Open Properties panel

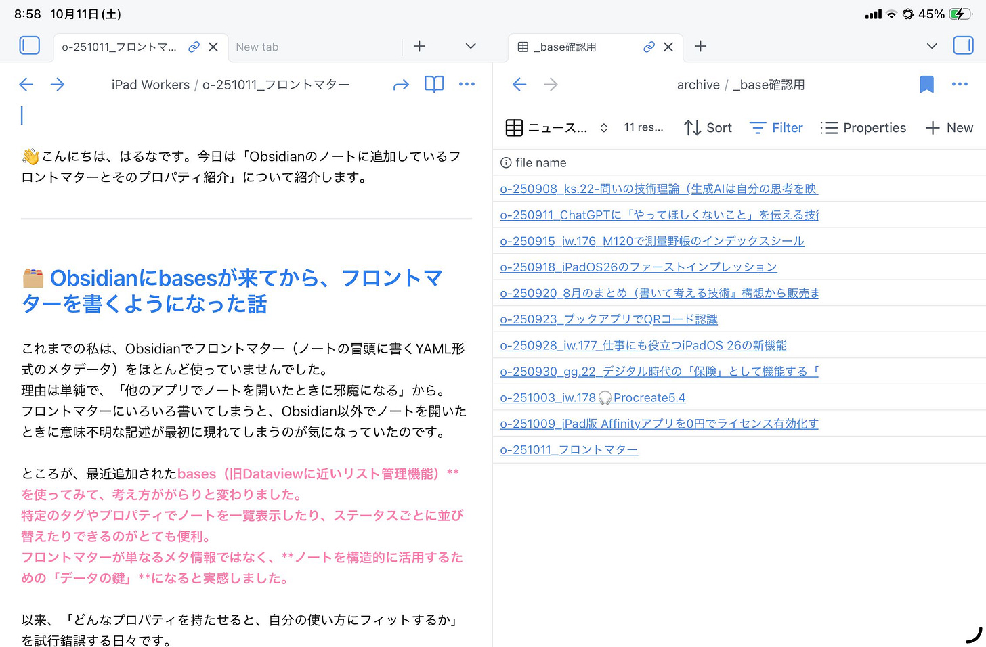(863, 127)
